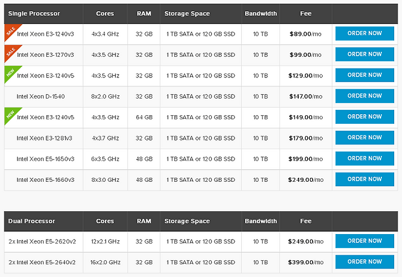Click the SALE ribbon on E3-1270v3 row

point(11,52)
